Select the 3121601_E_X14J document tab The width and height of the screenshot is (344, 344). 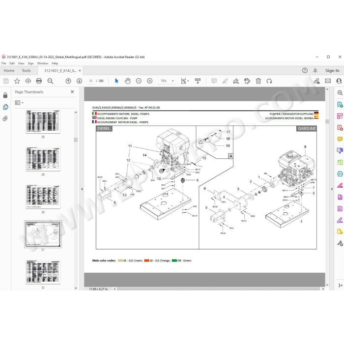click(60, 71)
